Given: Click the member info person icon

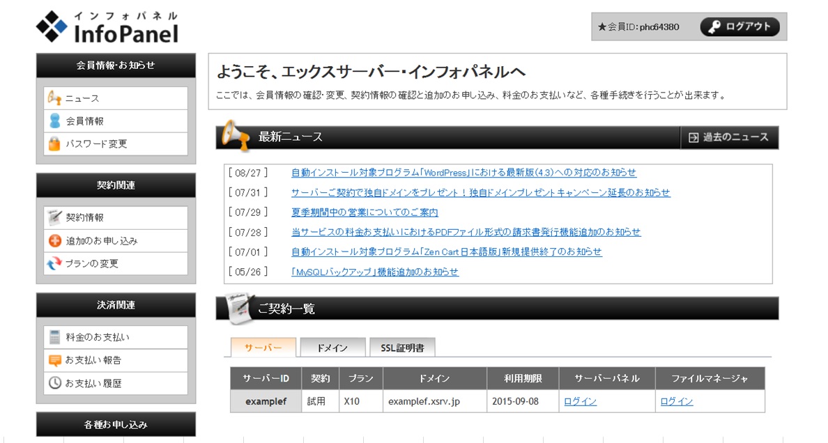Looking at the screenshot, I should click(x=54, y=121).
